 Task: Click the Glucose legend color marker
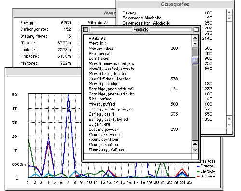pyautogui.click(x=198, y=177)
